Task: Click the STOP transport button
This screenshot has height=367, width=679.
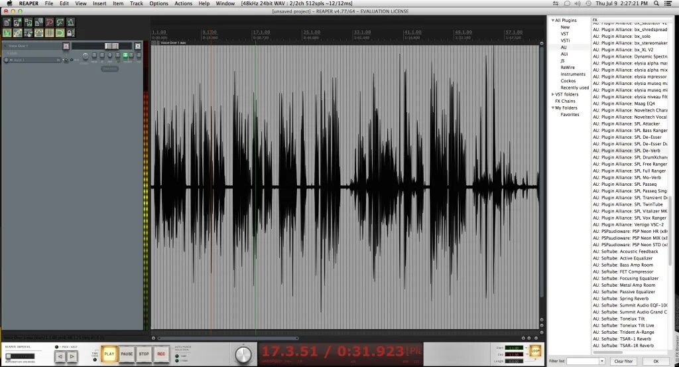Action: coord(144,354)
